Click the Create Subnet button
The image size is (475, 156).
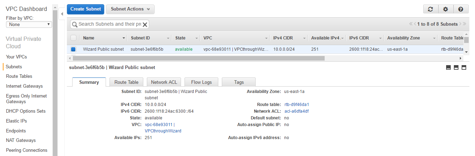click(x=86, y=9)
